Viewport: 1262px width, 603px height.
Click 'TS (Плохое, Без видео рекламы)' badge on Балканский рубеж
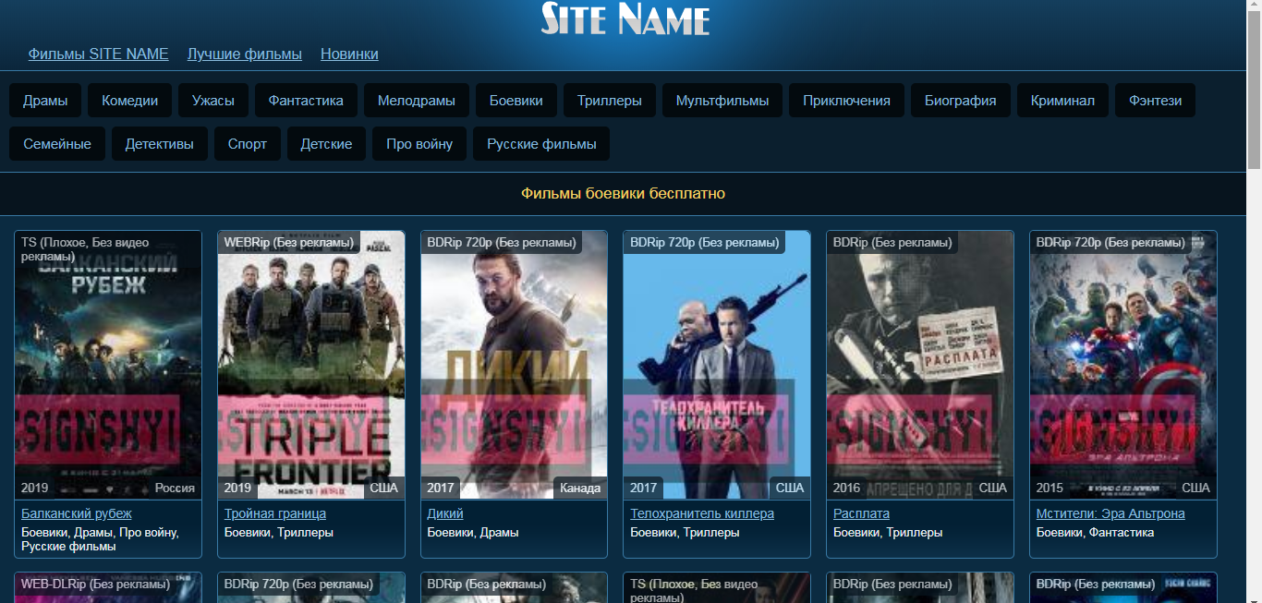pyautogui.click(x=85, y=249)
